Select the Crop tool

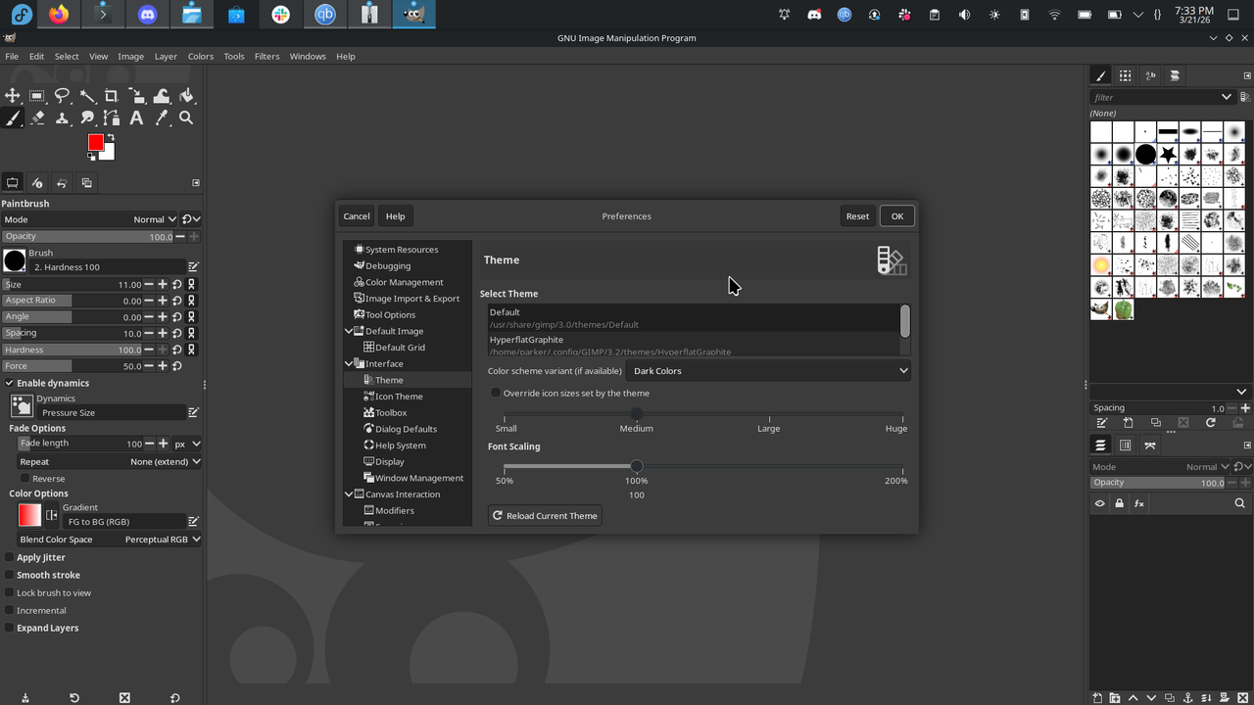click(112, 95)
